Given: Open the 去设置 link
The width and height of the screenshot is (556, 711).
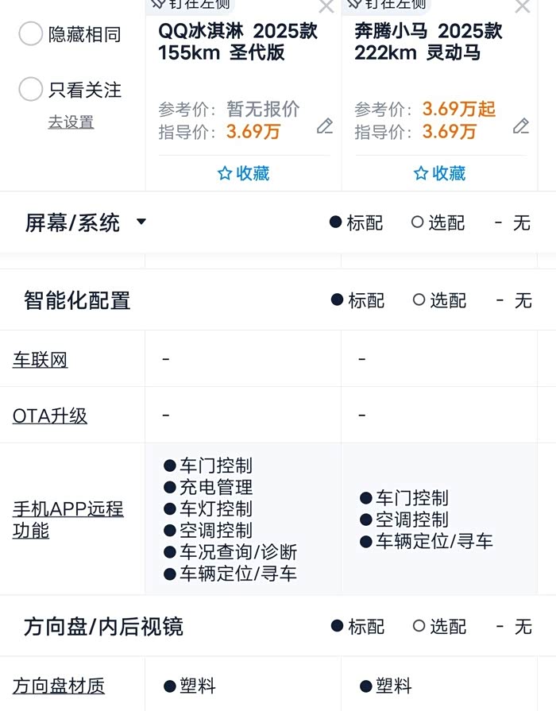Looking at the screenshot, I should 71,122.
